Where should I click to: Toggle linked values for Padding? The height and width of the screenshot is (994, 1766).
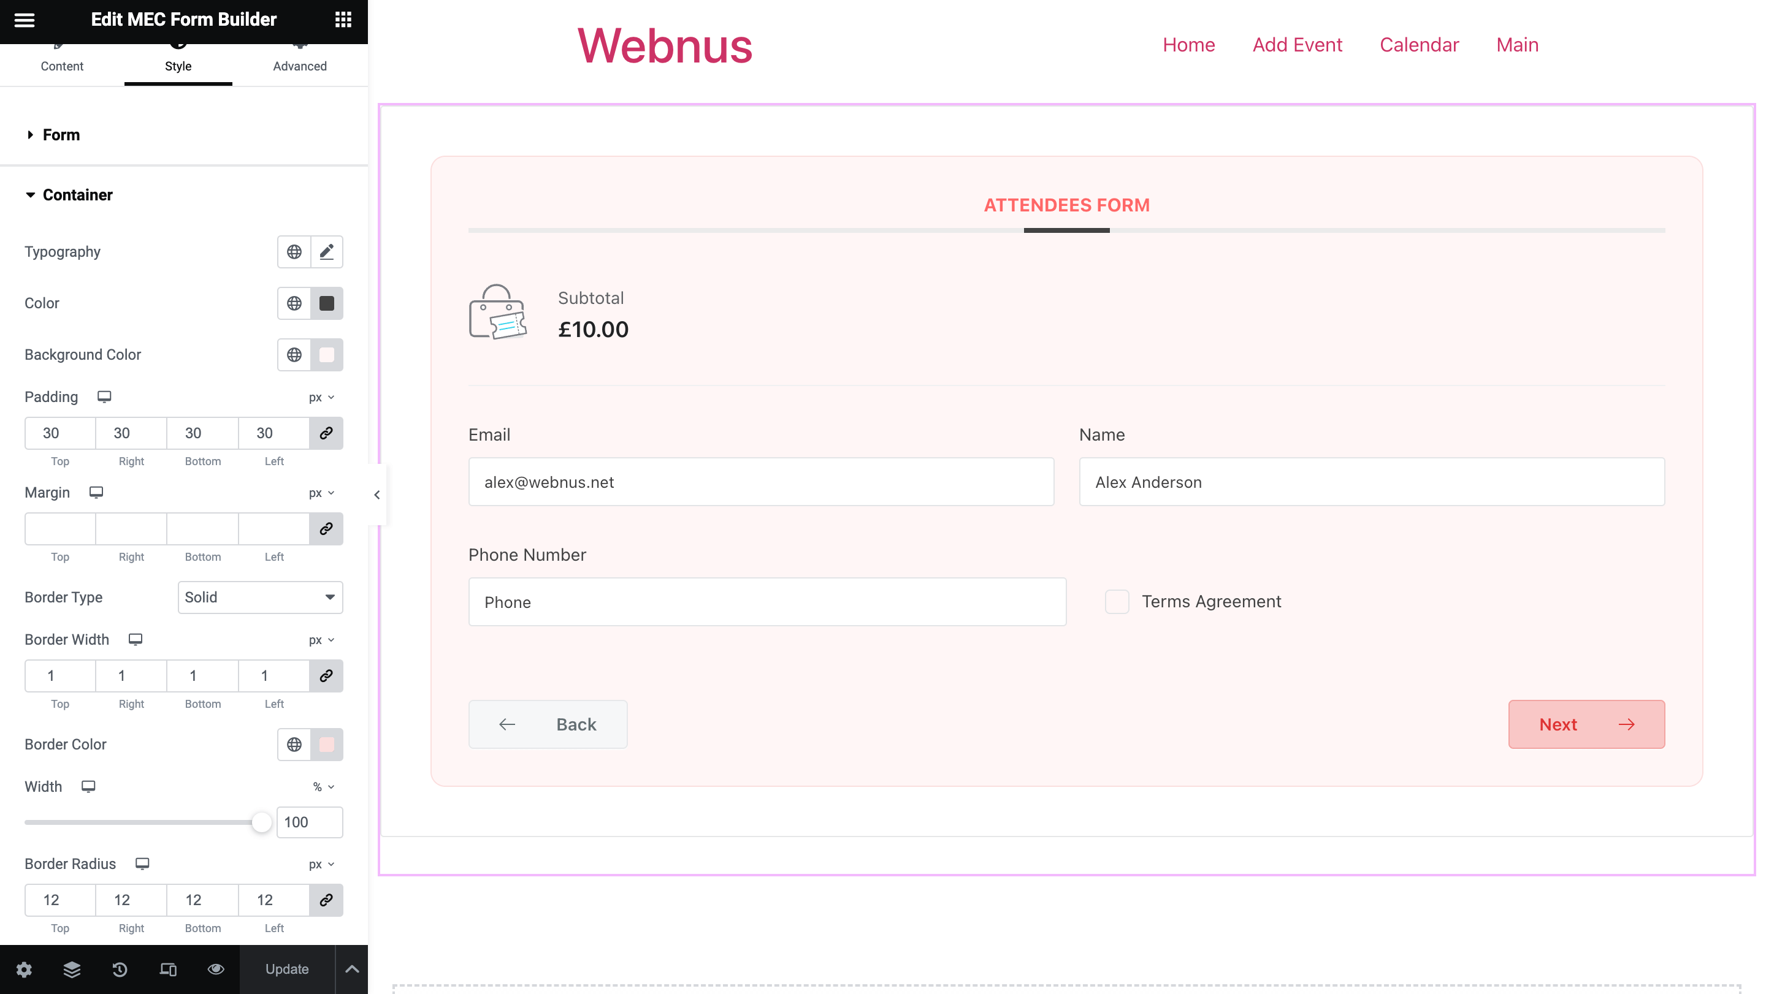(326, 433)
